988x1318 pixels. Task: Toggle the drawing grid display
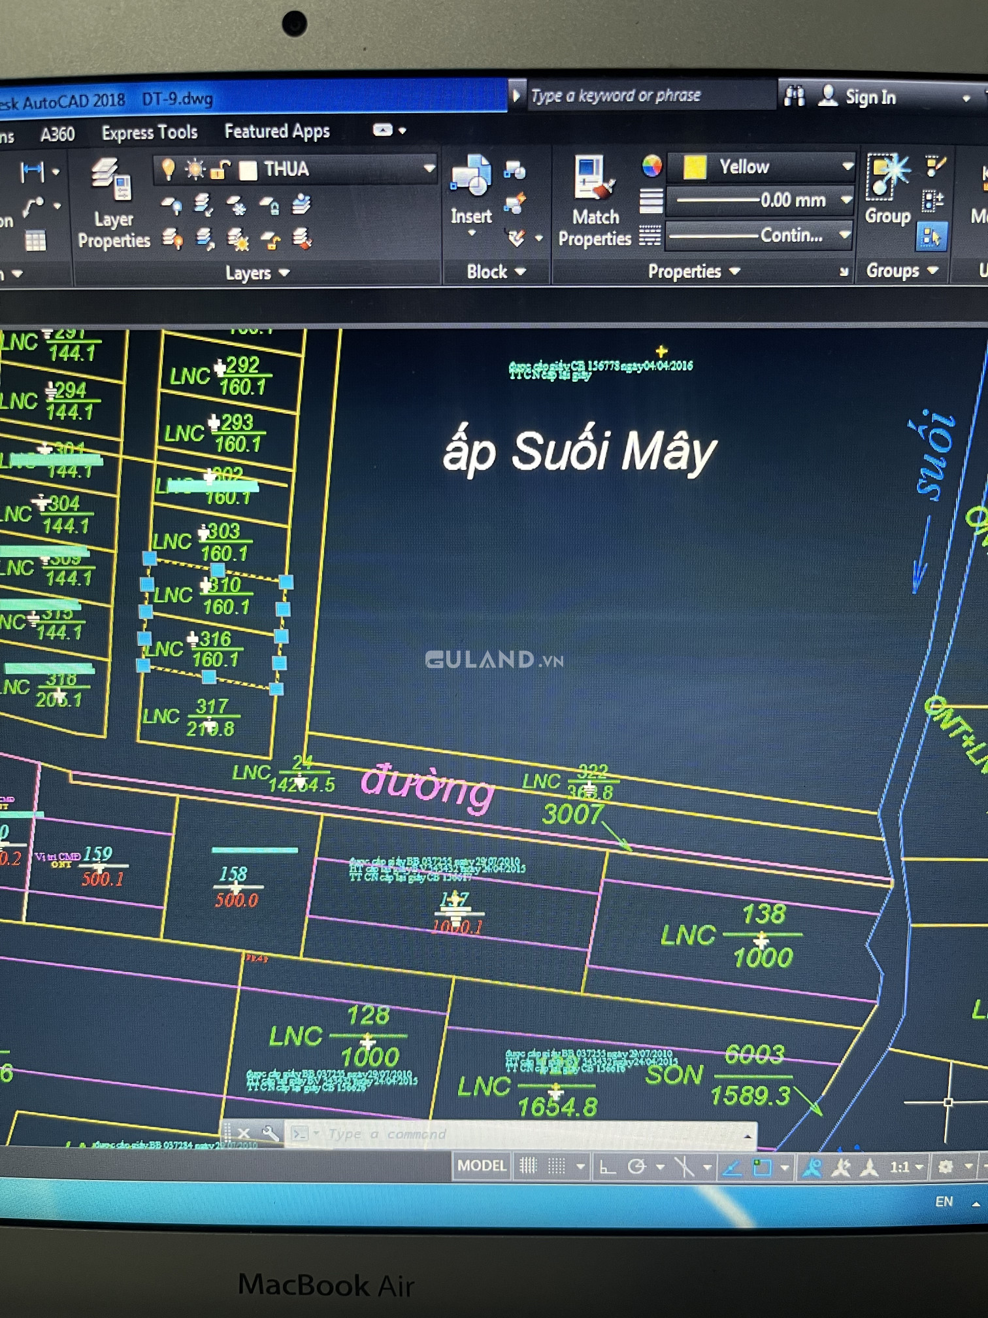[x=528, y=1166]
